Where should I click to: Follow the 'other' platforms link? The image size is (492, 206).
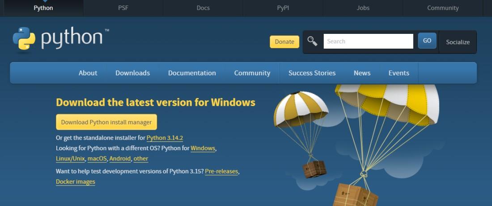tap(141, 158)
